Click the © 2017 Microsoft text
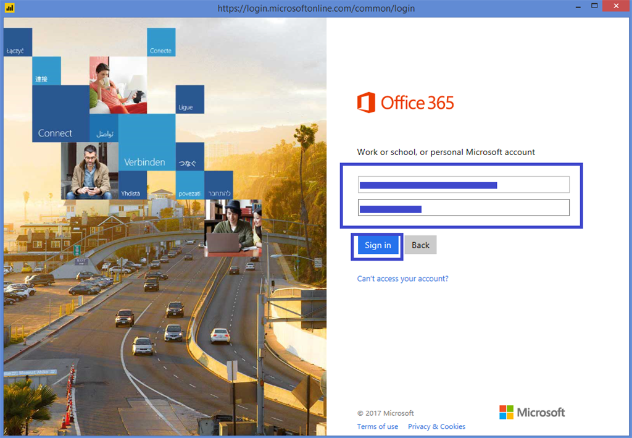The width and height of the screenshot is (632, 438). point(385,413)
